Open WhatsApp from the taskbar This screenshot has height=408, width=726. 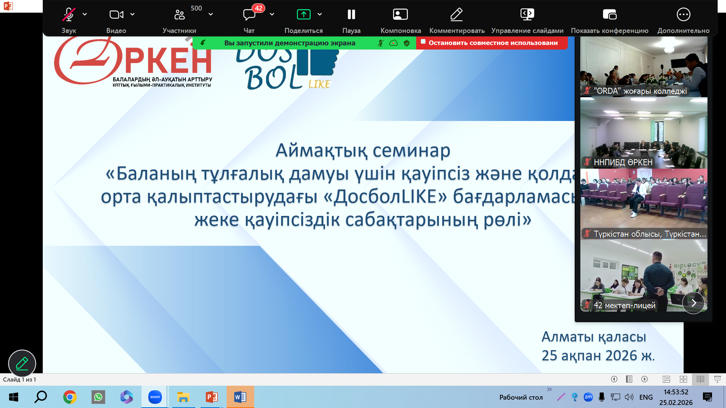98,397
